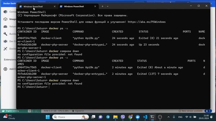Open Docker Scout icon in Docker sidebar
This screenshot has height=121, width=216.
click(5, 49)
